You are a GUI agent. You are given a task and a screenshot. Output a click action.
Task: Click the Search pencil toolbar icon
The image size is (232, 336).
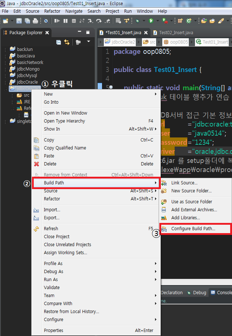221,21
